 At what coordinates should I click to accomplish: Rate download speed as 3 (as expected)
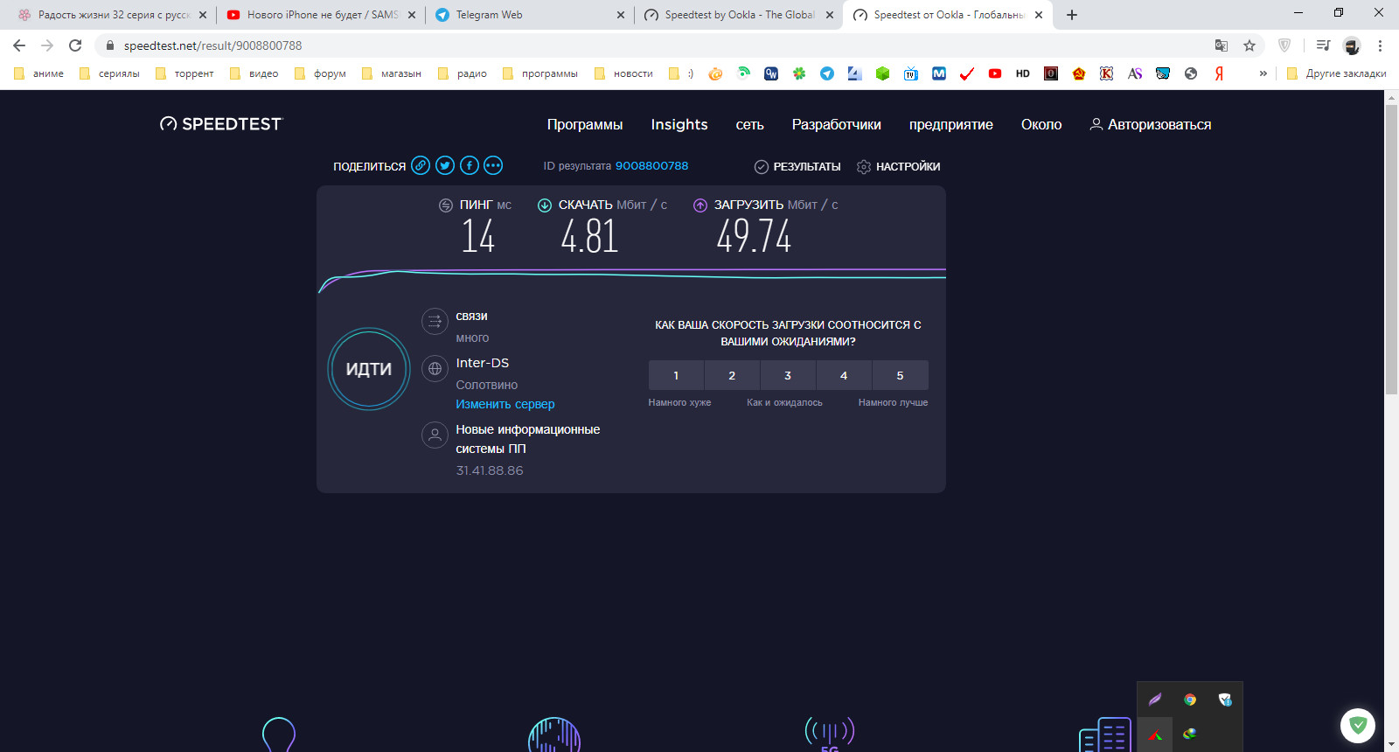(x=788, y=375)
